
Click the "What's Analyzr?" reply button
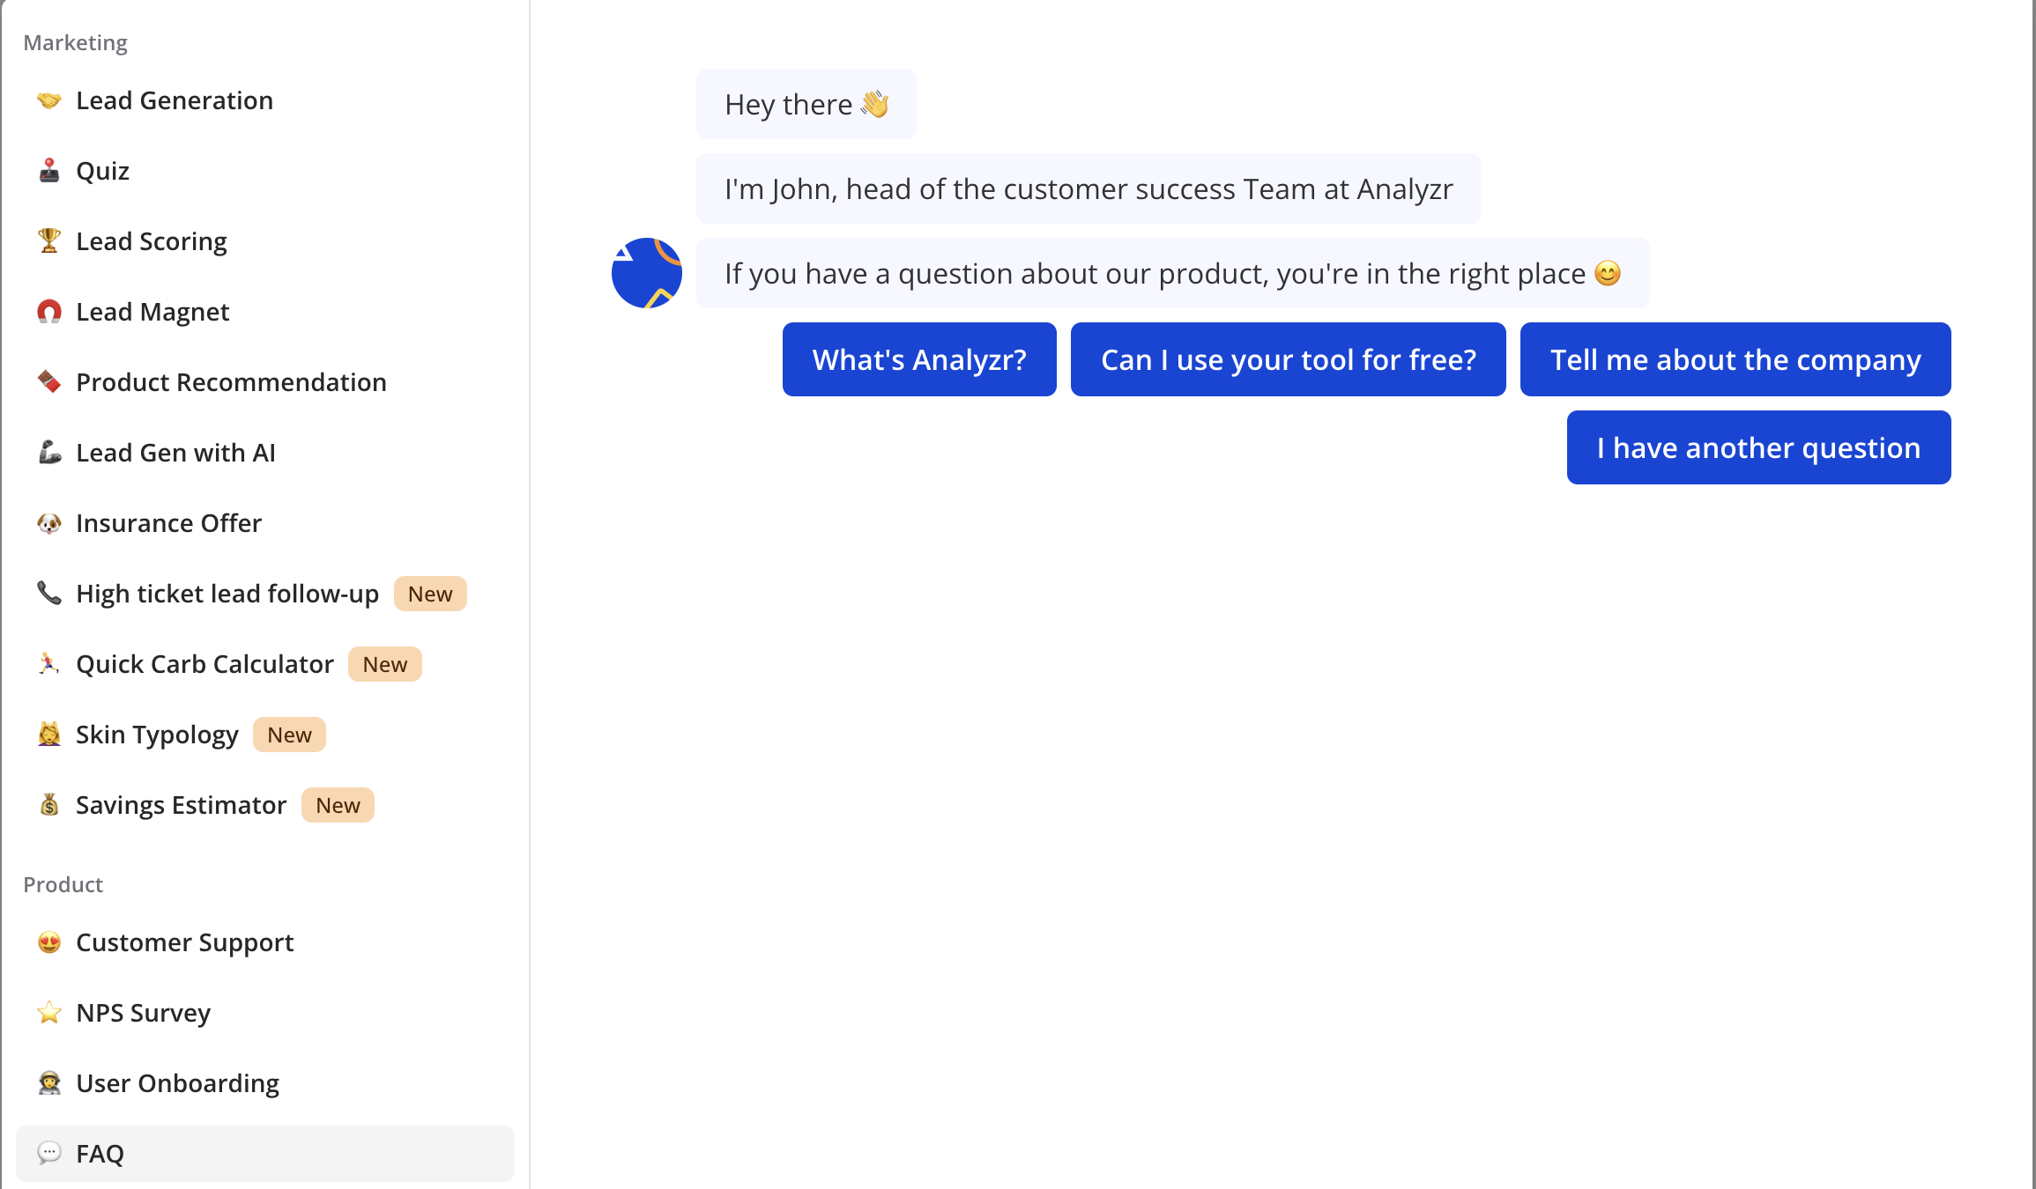click(919, 359)
